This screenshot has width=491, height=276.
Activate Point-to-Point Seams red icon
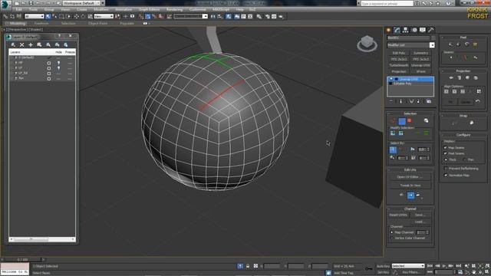(465, 58)
